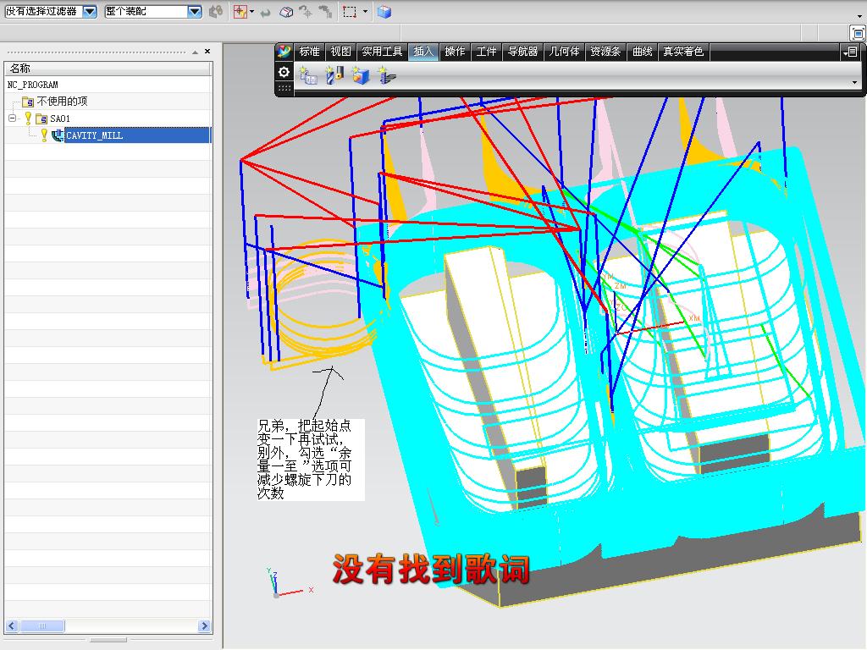Switch to the 插入 toolbar tab
This screenshot has width=867, height=650.
[x=423, y=52]
